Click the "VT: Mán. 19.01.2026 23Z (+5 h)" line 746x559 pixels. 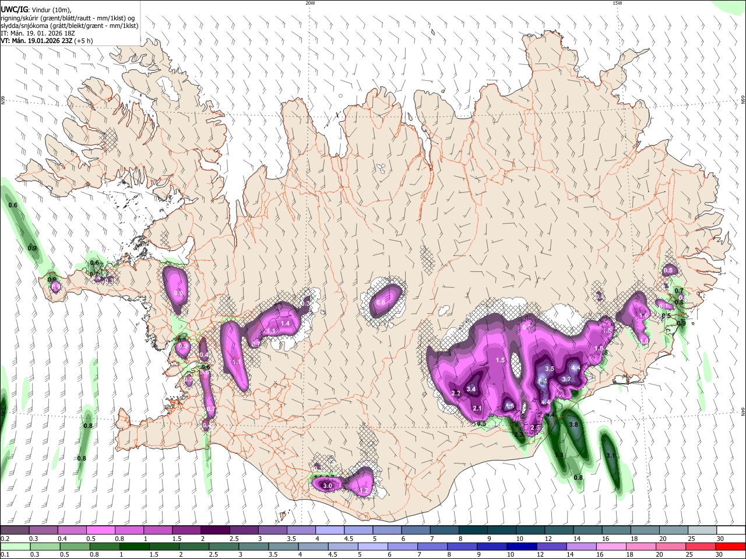47,41
